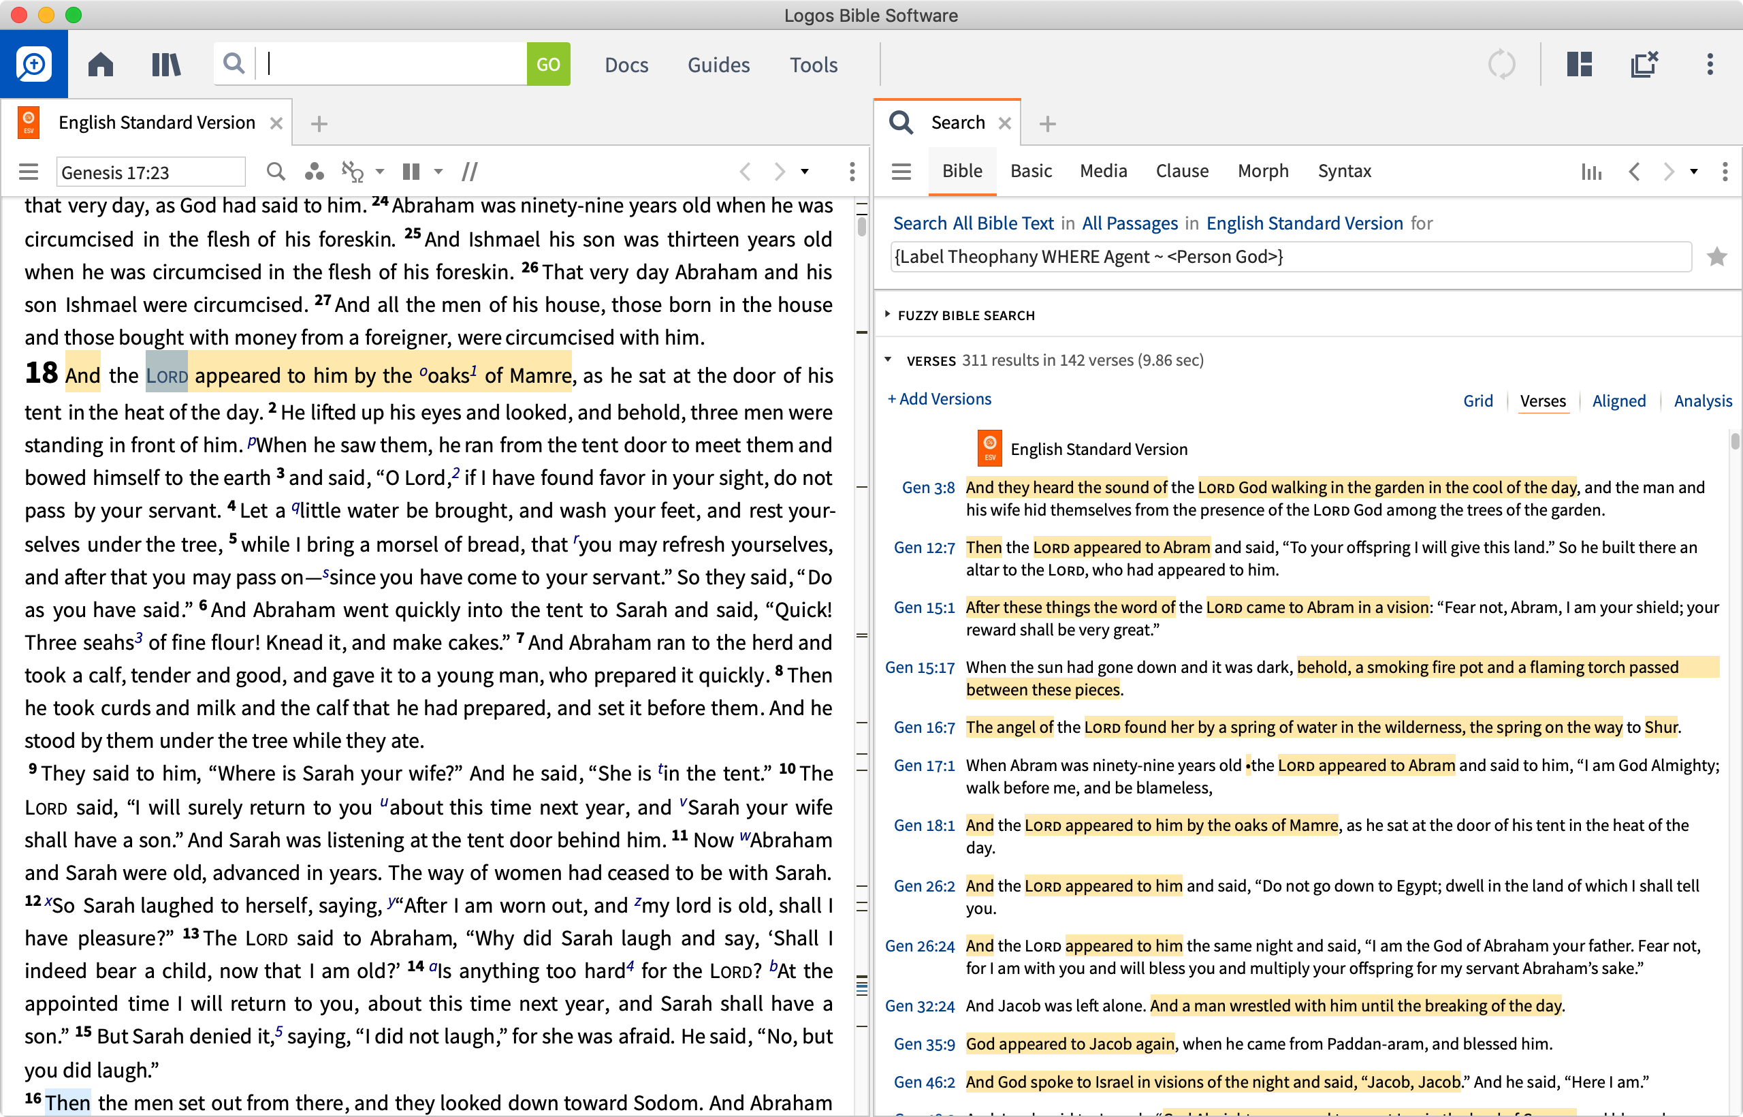Expand ESV panel navigation history dropdown
Image resolution: width=1743 pixels, height=1117 pixels.
[x=805, y=172]
